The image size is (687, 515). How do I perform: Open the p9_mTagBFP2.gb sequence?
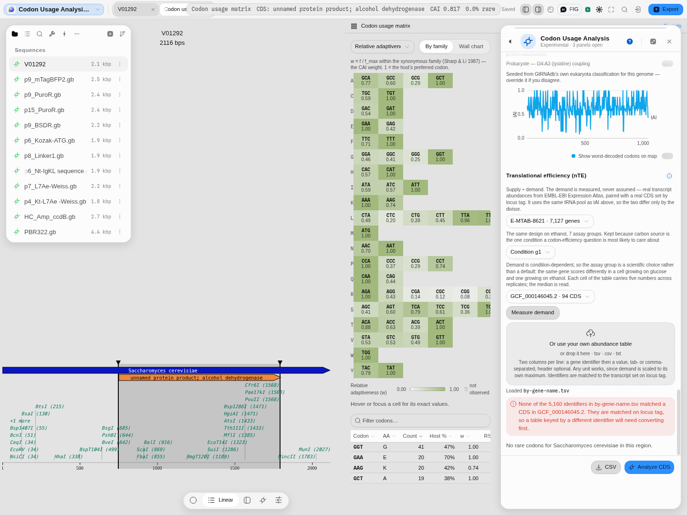pyautogui.click(x=69, y=80)
